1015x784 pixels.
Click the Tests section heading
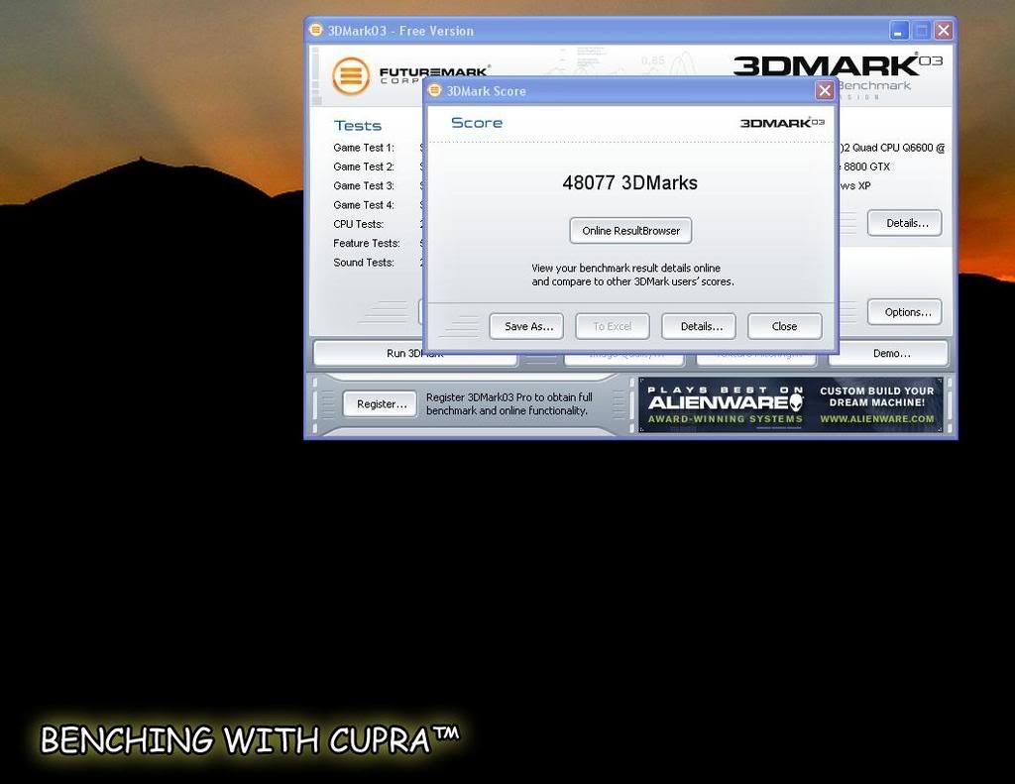coord(357,126)
